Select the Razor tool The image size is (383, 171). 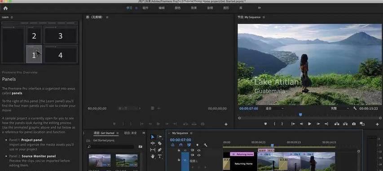coord(160,143)
